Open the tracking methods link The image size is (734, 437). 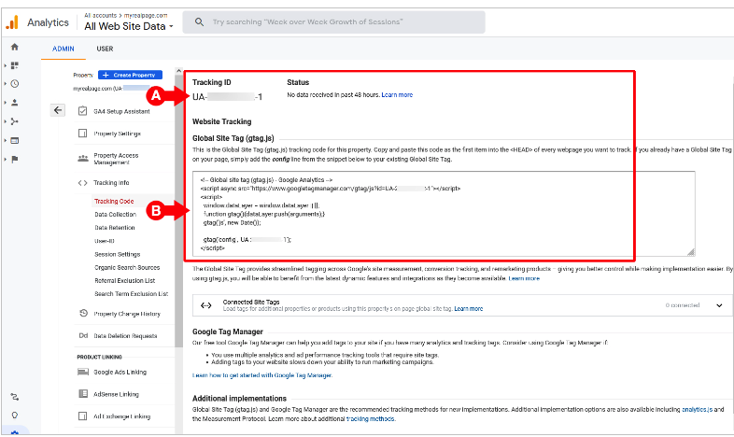pyautogui.click(x=371, y=418)
